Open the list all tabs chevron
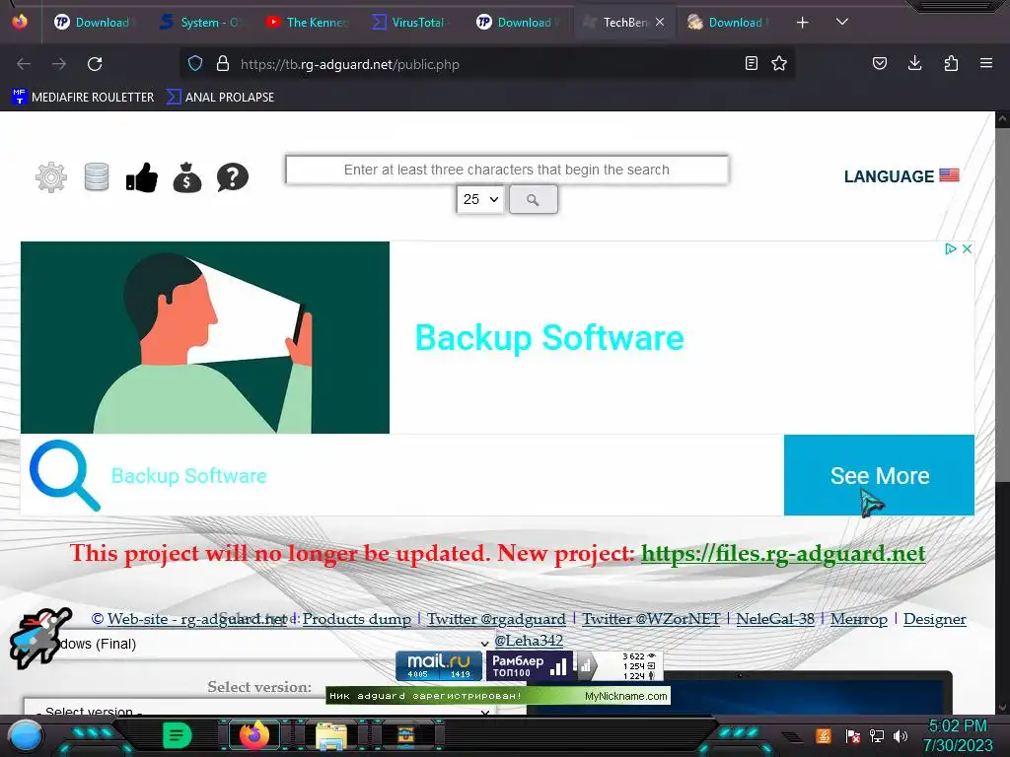 pyautogui.click(x=842, y=22)
